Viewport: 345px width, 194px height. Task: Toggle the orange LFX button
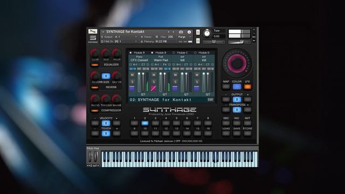(247, 87)
